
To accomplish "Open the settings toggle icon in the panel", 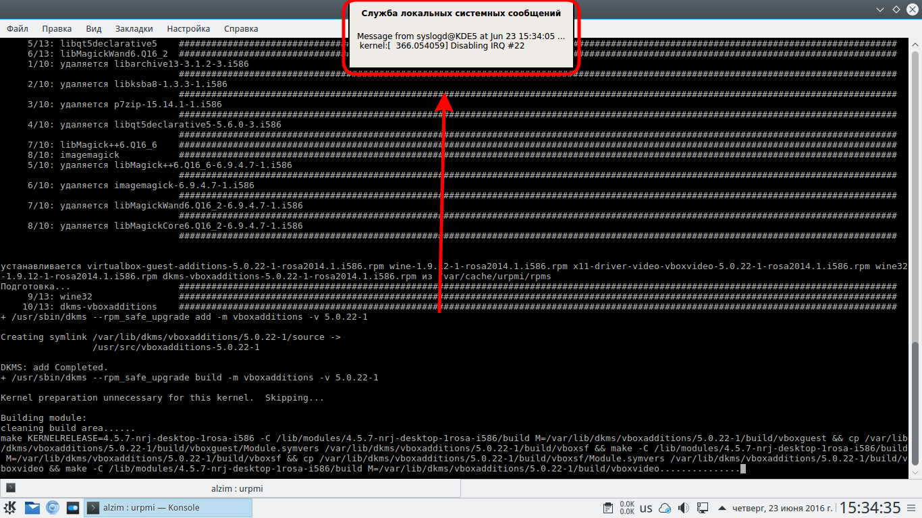I will 73,508.
